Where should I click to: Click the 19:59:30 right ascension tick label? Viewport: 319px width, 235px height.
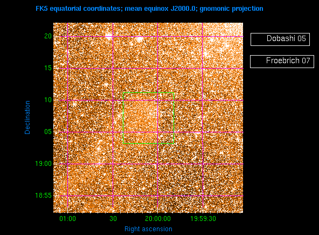click(x=203, y=219)
